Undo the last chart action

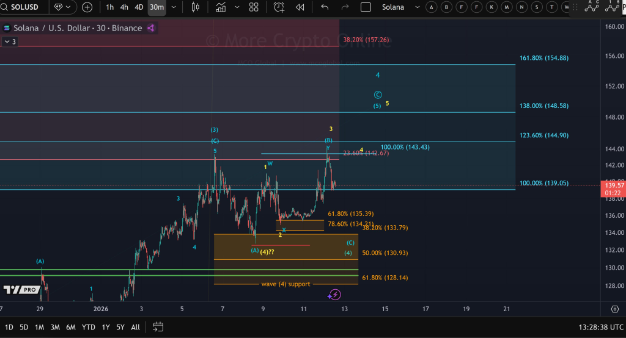(x=325, y=7)
